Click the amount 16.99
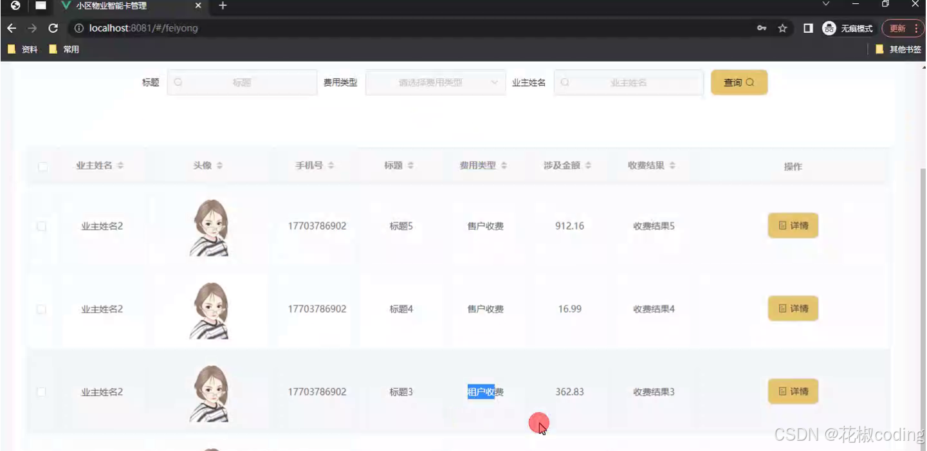 pos(570,309)
